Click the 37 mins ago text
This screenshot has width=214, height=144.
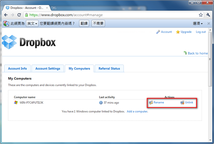pyautogui.click(x=111, y=103)
